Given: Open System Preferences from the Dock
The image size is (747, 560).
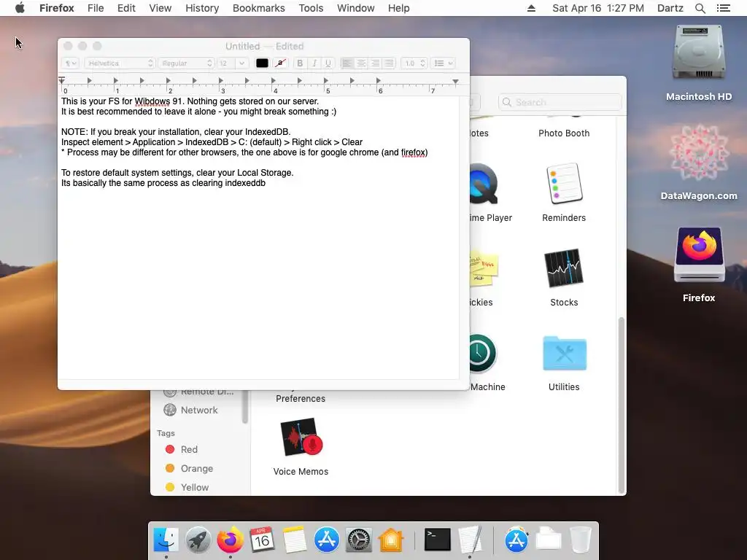Looking at the screenshot, I should (358, 540).
